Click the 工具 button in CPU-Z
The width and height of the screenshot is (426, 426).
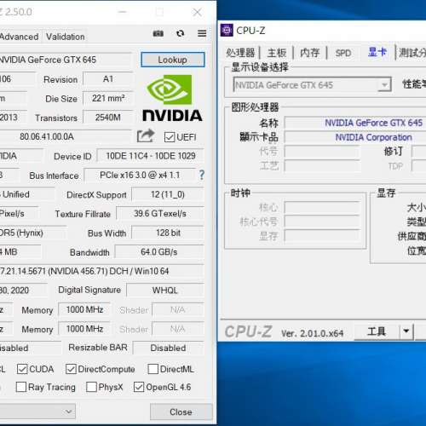tap(377, 331)
